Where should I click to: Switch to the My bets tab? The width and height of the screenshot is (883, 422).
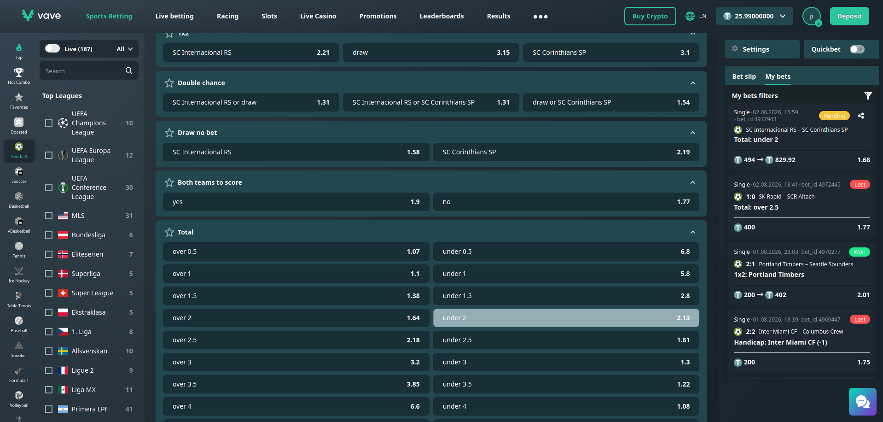click(778, 76)
